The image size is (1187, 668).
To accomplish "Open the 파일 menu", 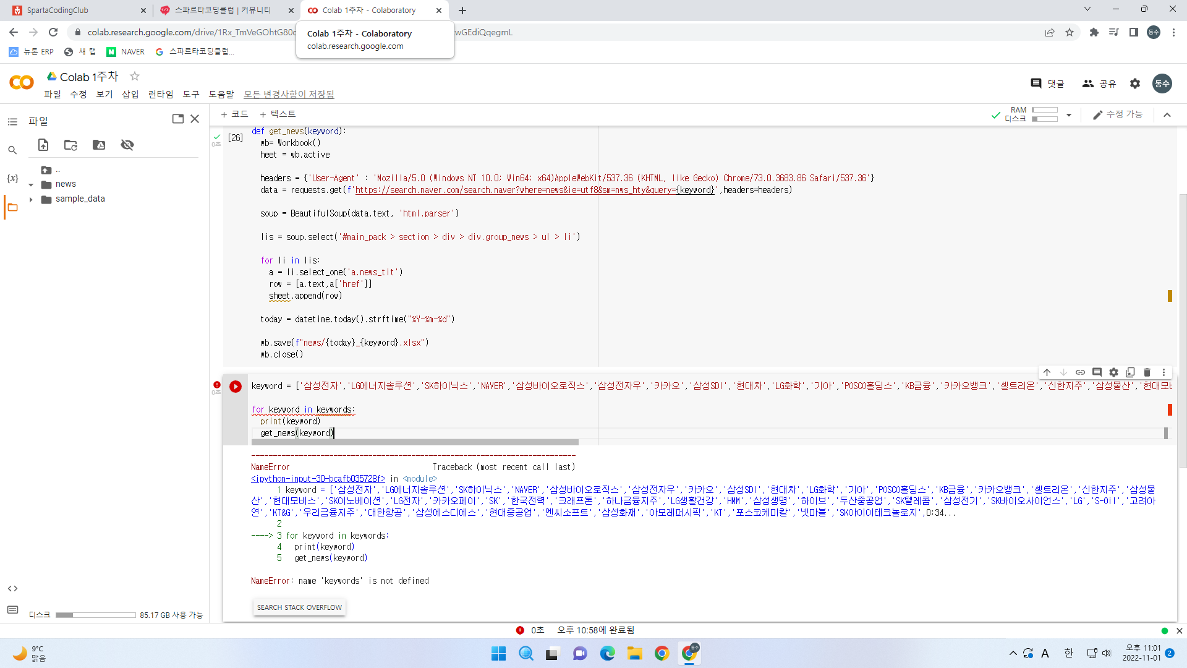I will pos(53,94).
